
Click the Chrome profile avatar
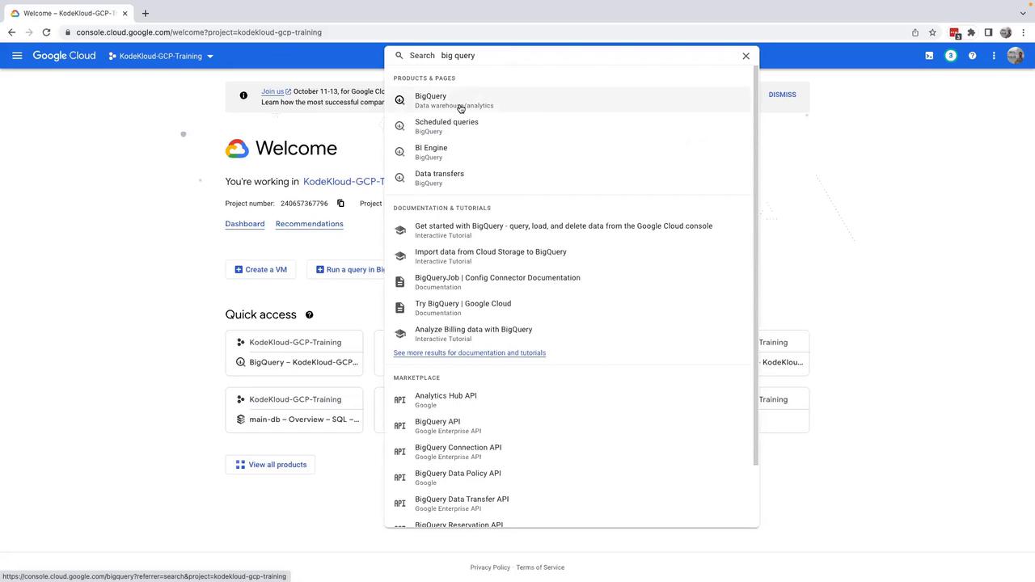coord(1006,32)
